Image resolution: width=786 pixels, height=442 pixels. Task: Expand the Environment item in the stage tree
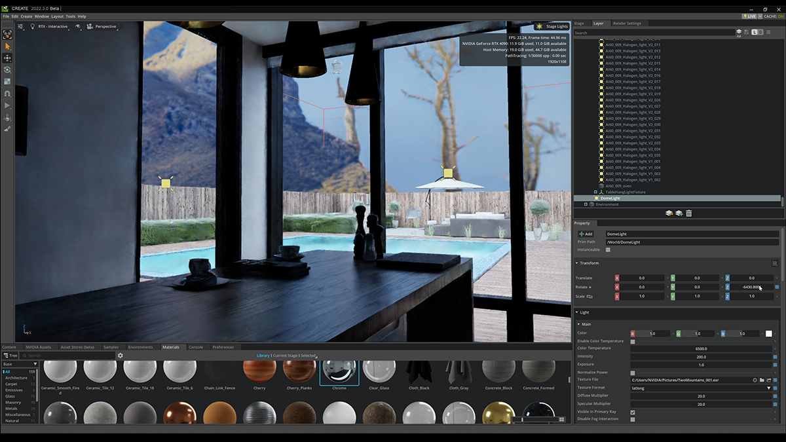coord(586,204)
